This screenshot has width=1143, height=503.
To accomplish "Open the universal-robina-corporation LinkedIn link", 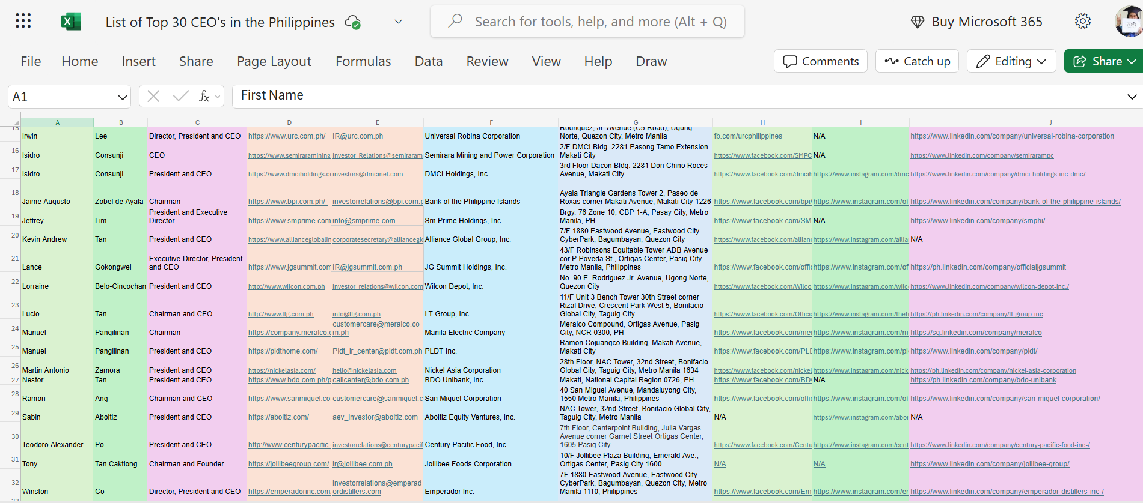I will tap(1012, 136).
